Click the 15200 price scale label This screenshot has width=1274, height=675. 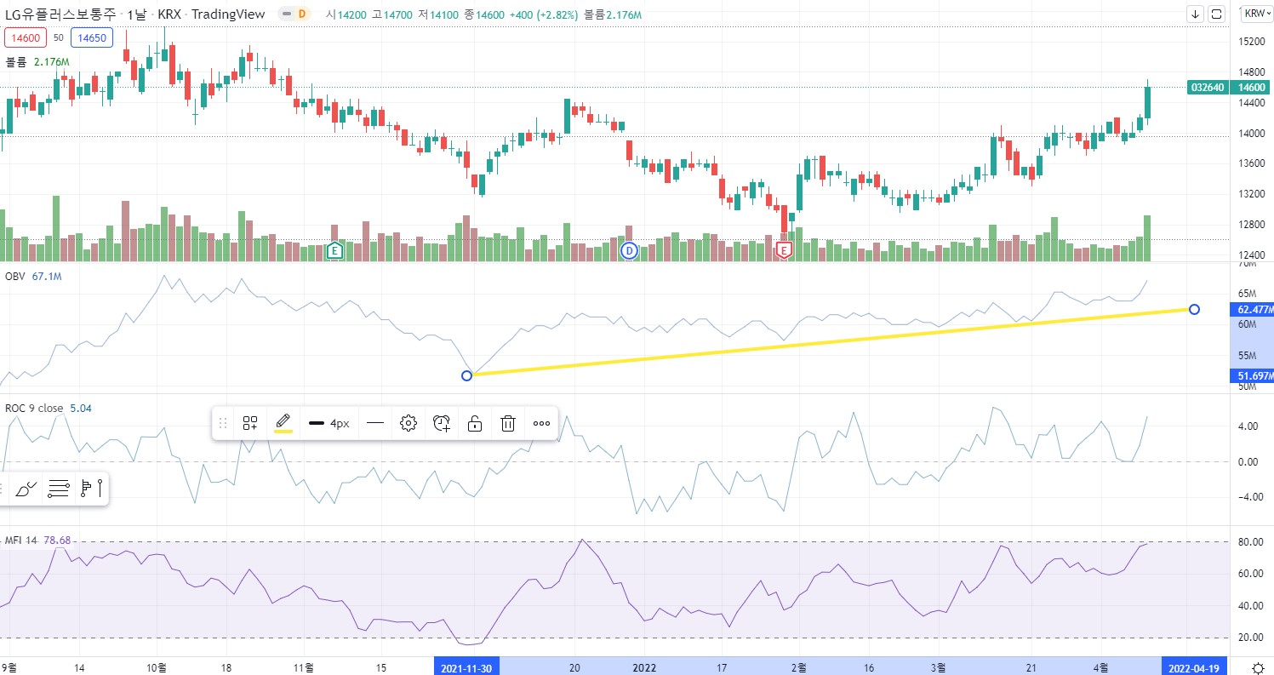click(1251, 41)
